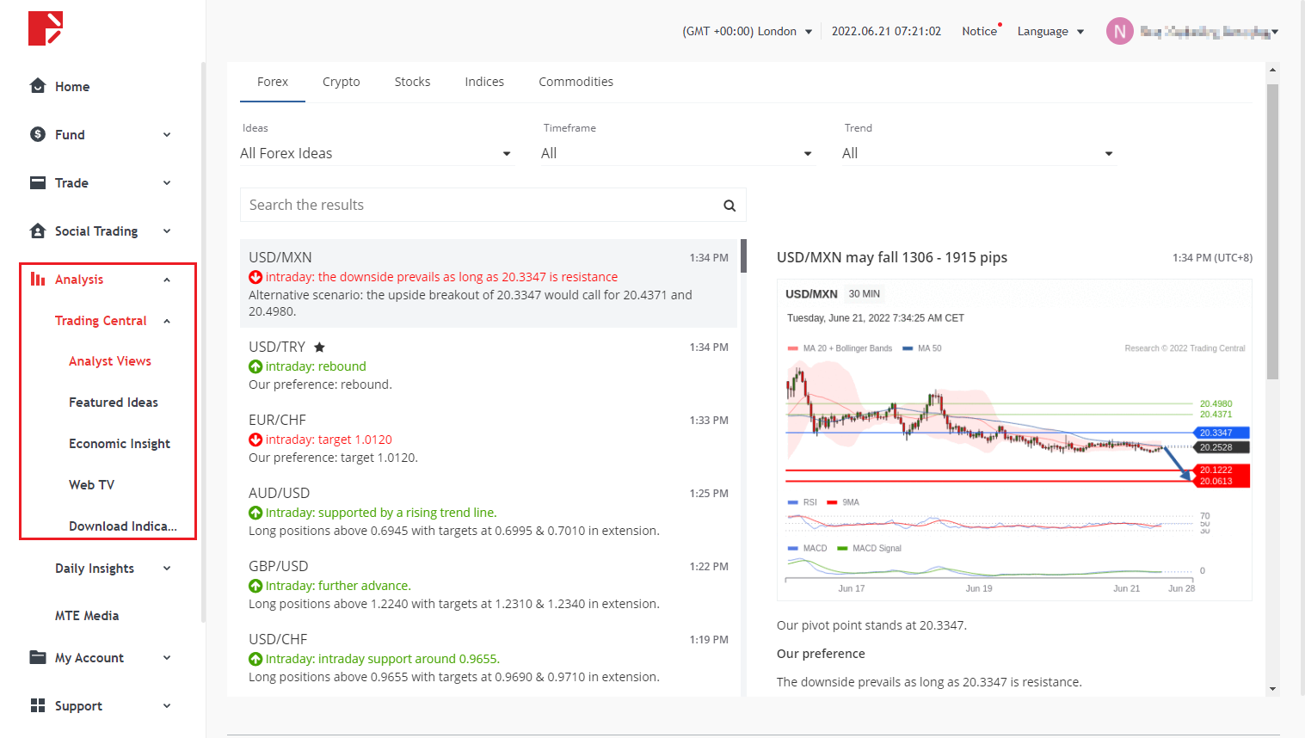Image resolution: width=1305 pixels, height=738 pixels.
Task: Collapse the Analysis section chevron
Action: pyautogui.click(x=167, y=280)
